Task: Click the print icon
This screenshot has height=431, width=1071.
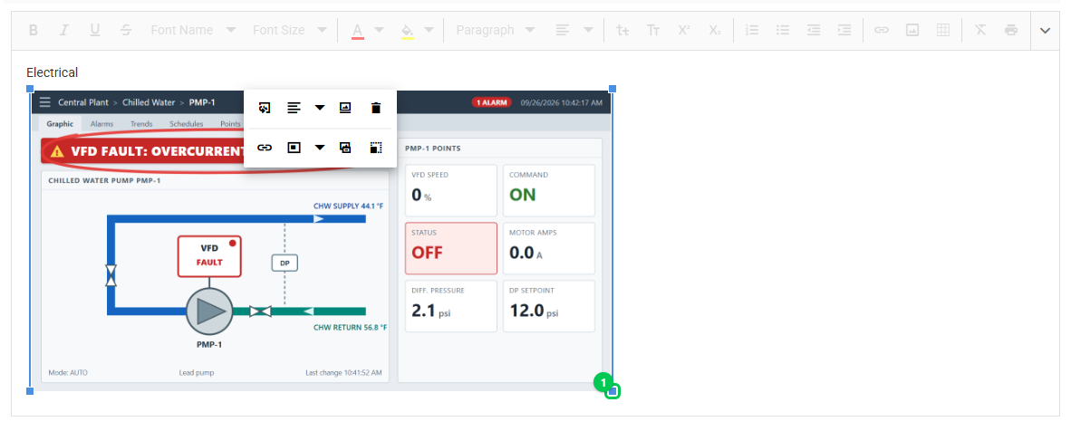Action: [1011, 30]
